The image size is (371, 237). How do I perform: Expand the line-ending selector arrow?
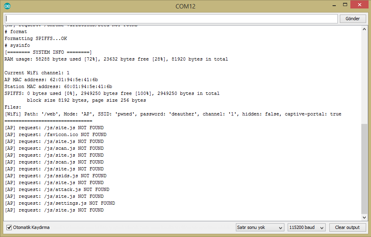pyautogui.click(x=281, y=227)
